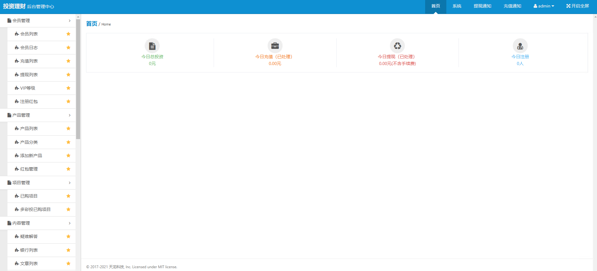Click the puzzle icon beside 会员列表
The width and height of the screenshot is (597, 271).
tap(17, 34)
